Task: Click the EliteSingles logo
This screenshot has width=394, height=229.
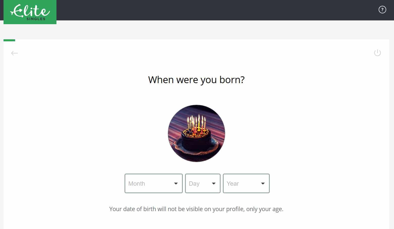Action: coord(30,12)
